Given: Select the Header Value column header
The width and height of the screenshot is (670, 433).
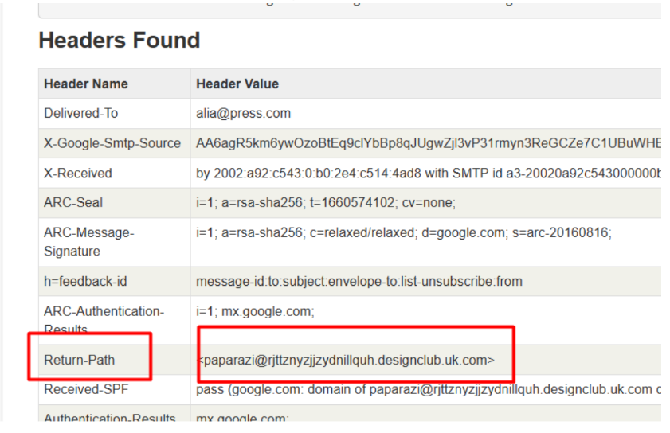Looking at the screenshot, I should coord(237,84).
